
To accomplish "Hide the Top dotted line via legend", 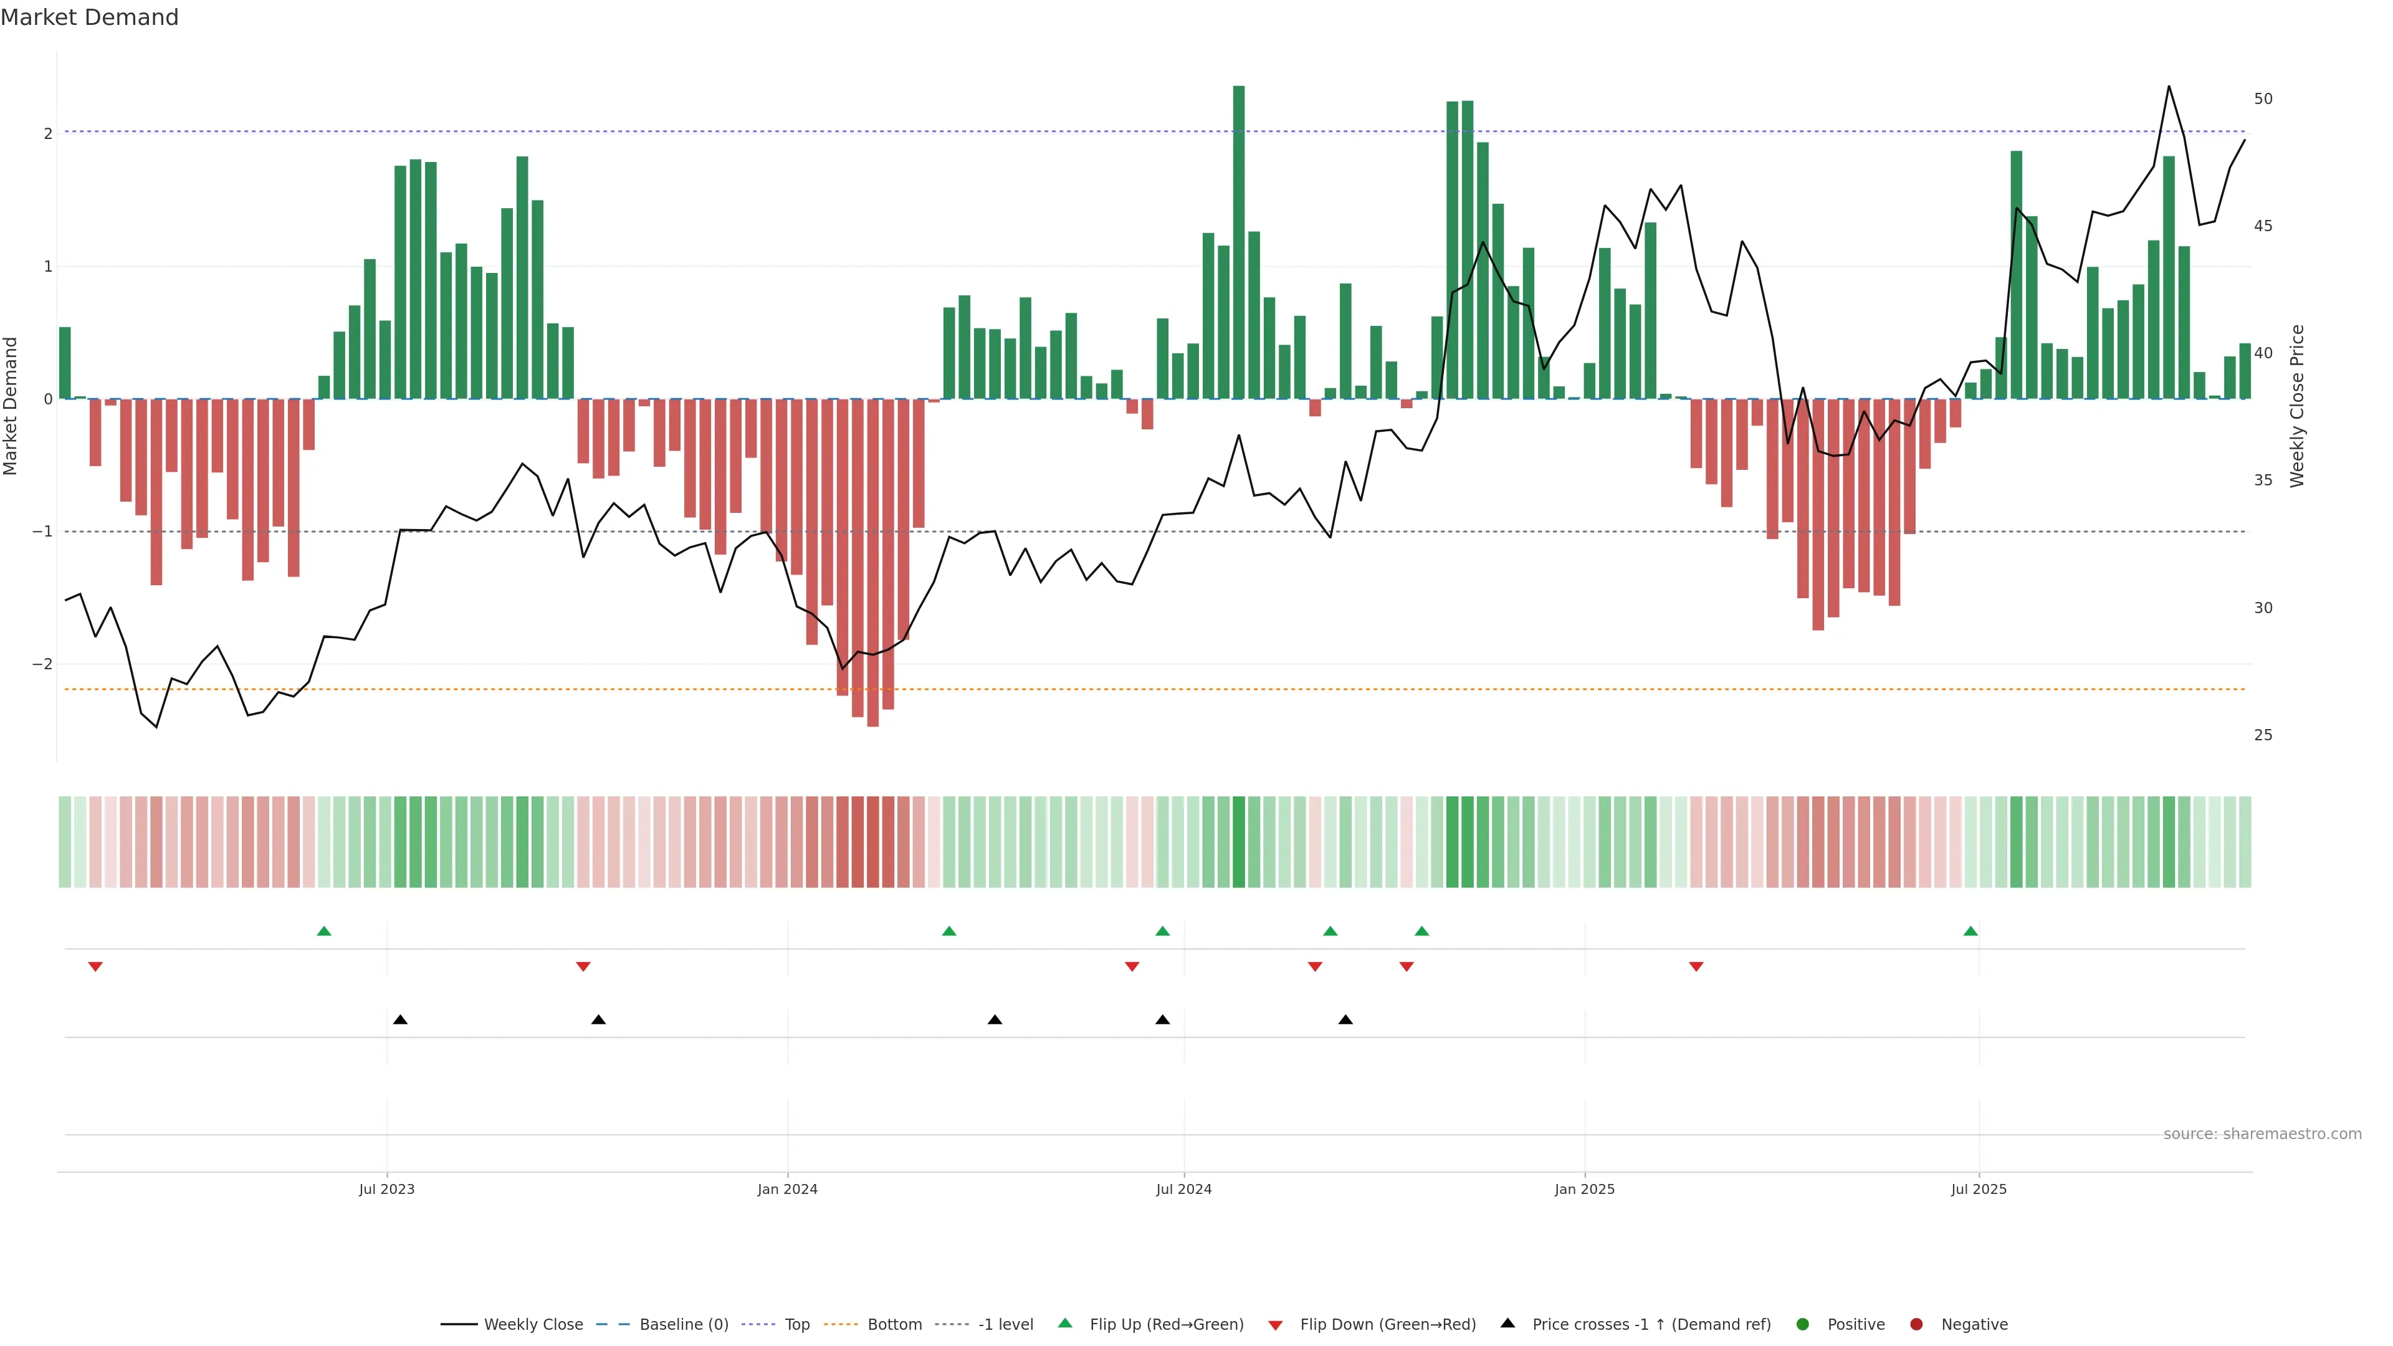I will (x=796, y=1325).
